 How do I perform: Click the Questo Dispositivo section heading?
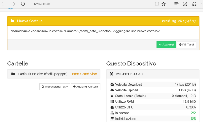(x=131, y=63)
